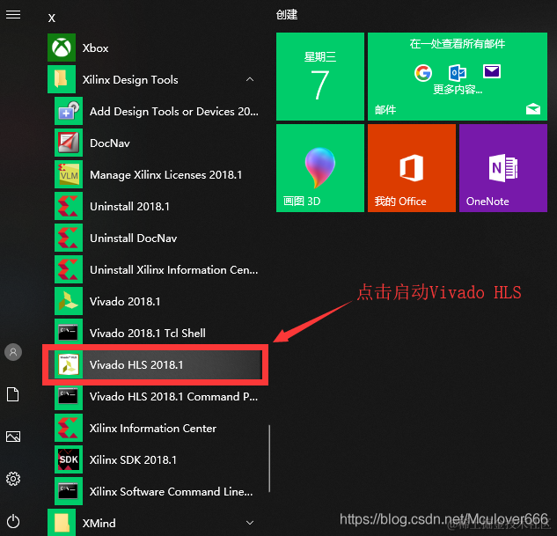This screenshot has height=536, width=557.
Task: Launch Vivado HLS 2018.1
Action: [x=156, y=364]
